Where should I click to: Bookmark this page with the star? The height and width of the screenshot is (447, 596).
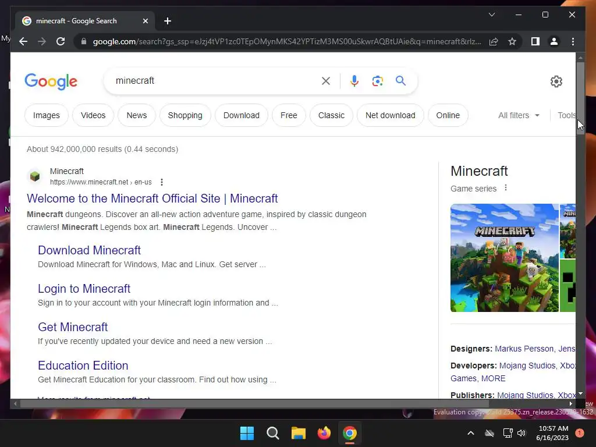[512, 41]
